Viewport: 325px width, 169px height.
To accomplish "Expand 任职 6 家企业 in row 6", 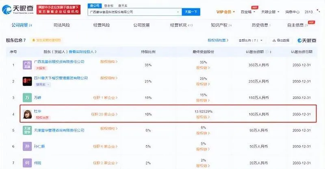I will click(x=105, y=146).
